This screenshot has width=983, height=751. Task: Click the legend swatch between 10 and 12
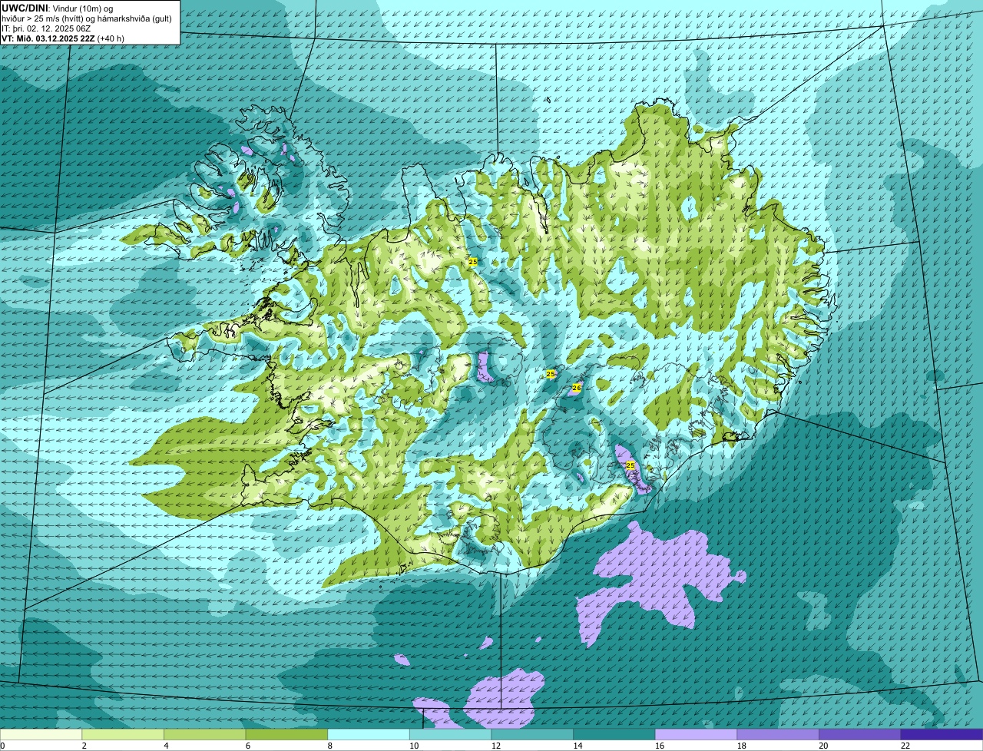coord(450,734)
